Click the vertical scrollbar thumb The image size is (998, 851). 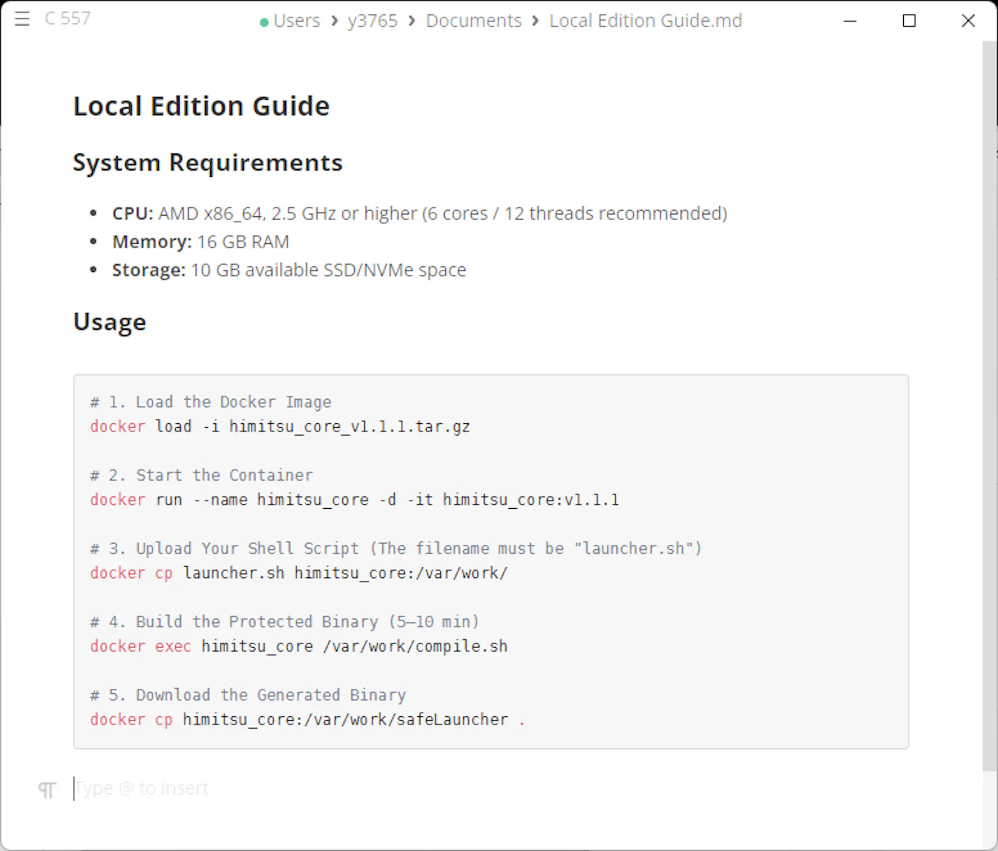coord(989,406)
